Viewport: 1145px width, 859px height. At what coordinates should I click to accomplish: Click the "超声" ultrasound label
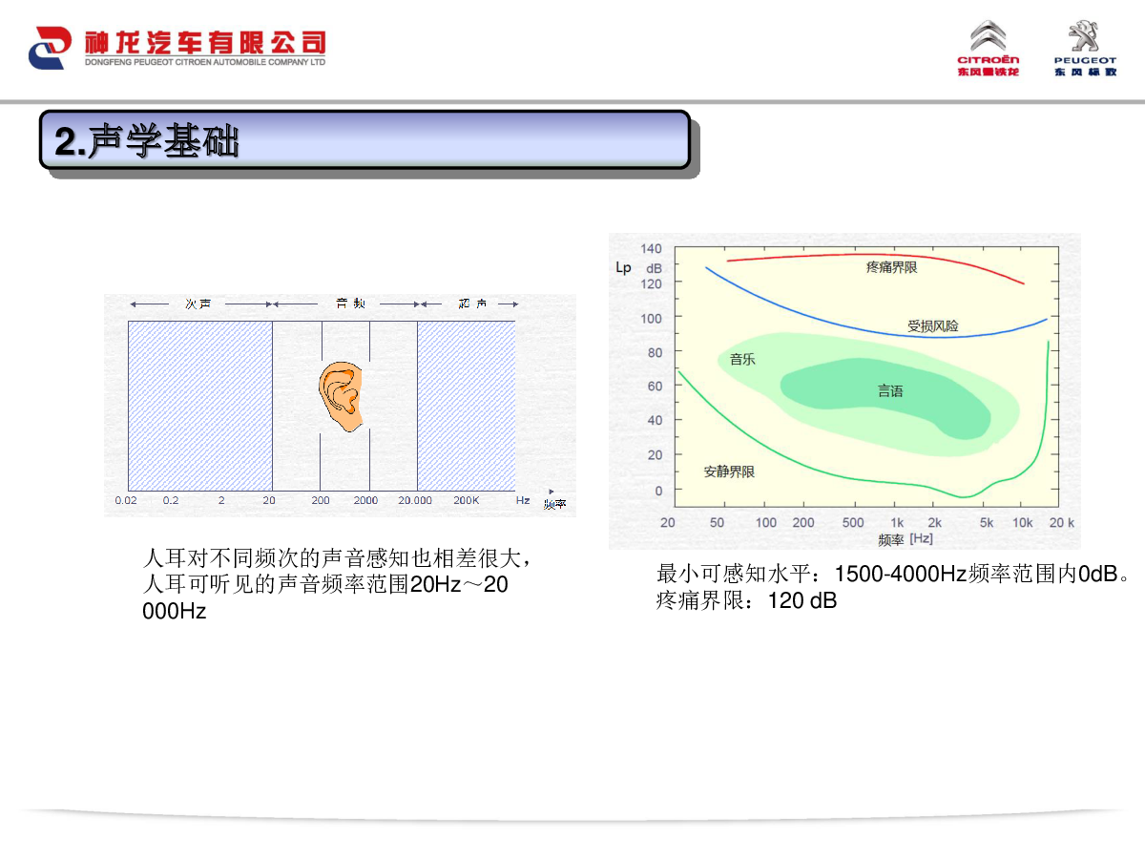pyautogui.click(x=472, y=304)
